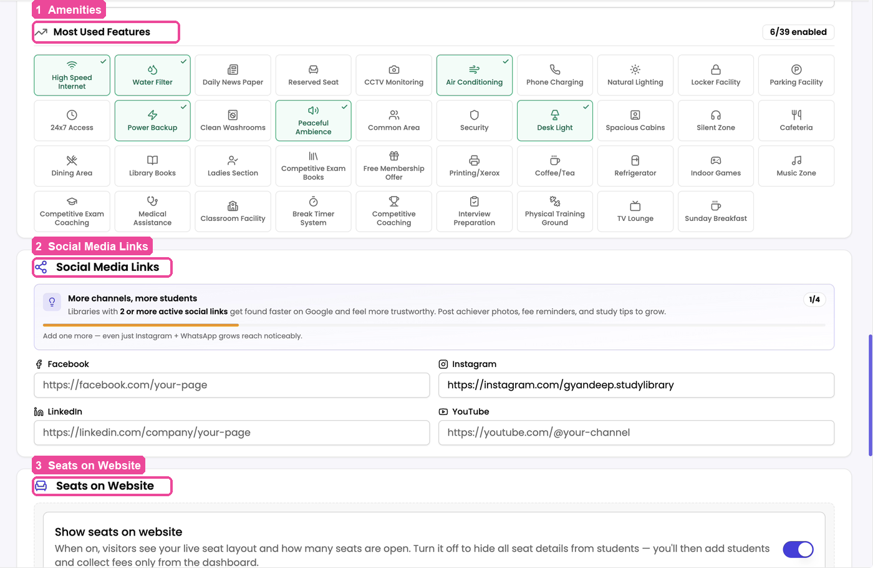The height and width of the screenshot is (568, 873).
Task: Focus the YouTube channel URL field
Action: pos(636,433)
